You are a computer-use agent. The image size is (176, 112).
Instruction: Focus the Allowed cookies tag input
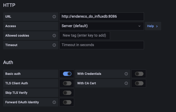[x=85, y=36]
